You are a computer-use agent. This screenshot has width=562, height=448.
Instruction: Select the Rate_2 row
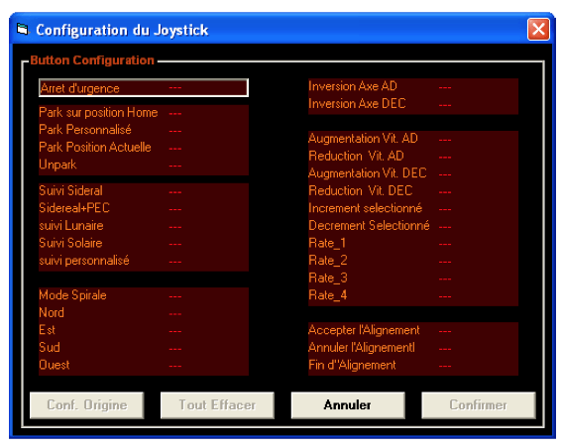[413, 261]
